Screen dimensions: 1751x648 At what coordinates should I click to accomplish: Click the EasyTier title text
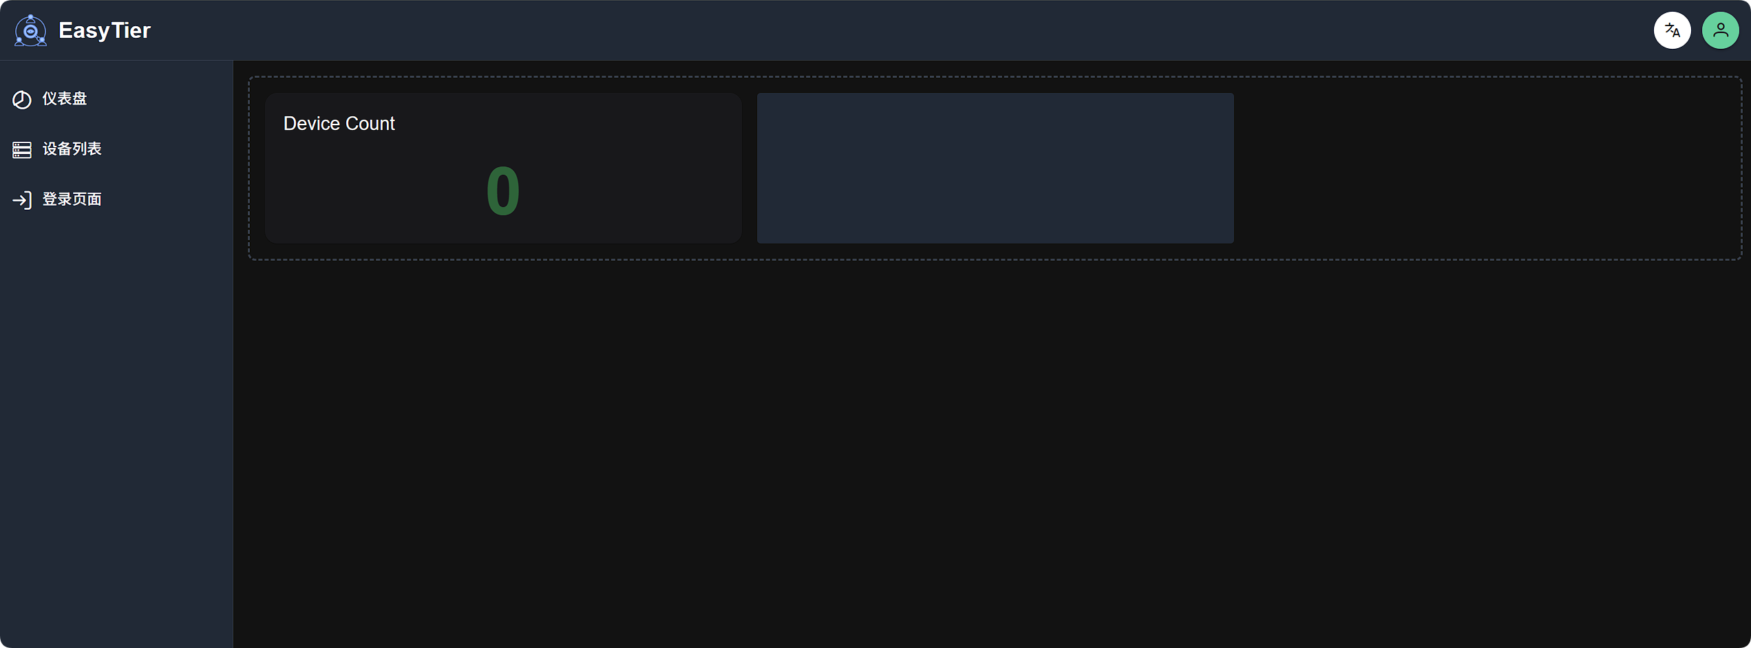tap(105, 30)
